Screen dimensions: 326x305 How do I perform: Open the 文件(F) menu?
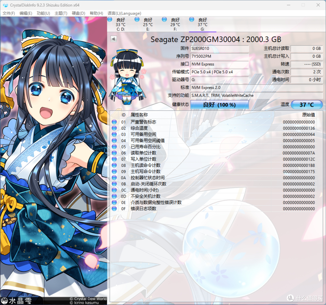pyautogui.click(x=8, y=13)
